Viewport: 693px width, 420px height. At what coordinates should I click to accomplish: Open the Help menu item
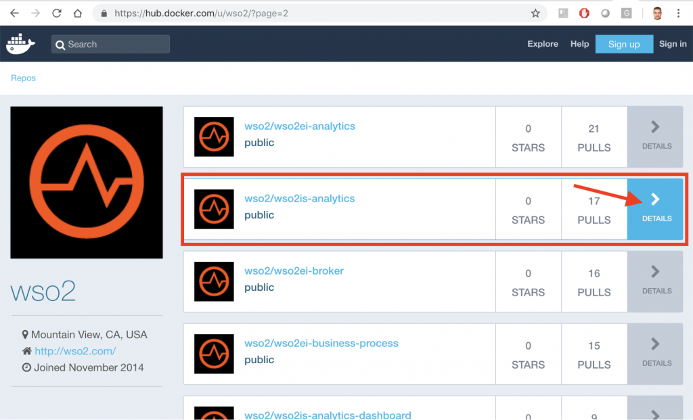(579, 44)
